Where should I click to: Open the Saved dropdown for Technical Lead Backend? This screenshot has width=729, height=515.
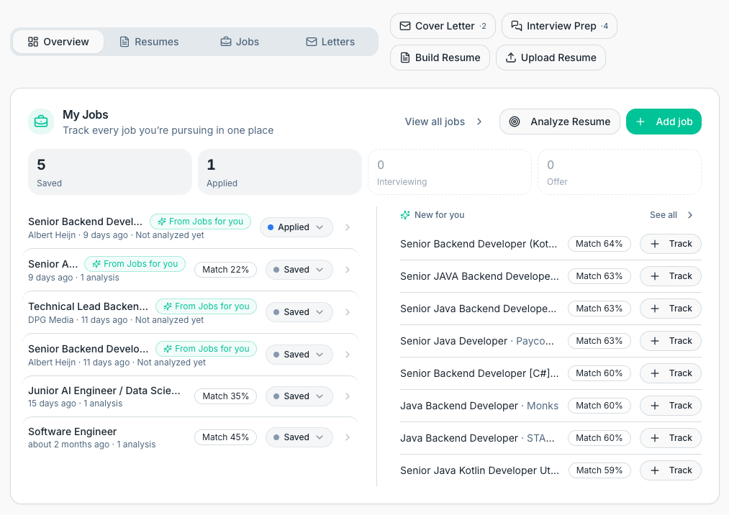tap(299, 312)
